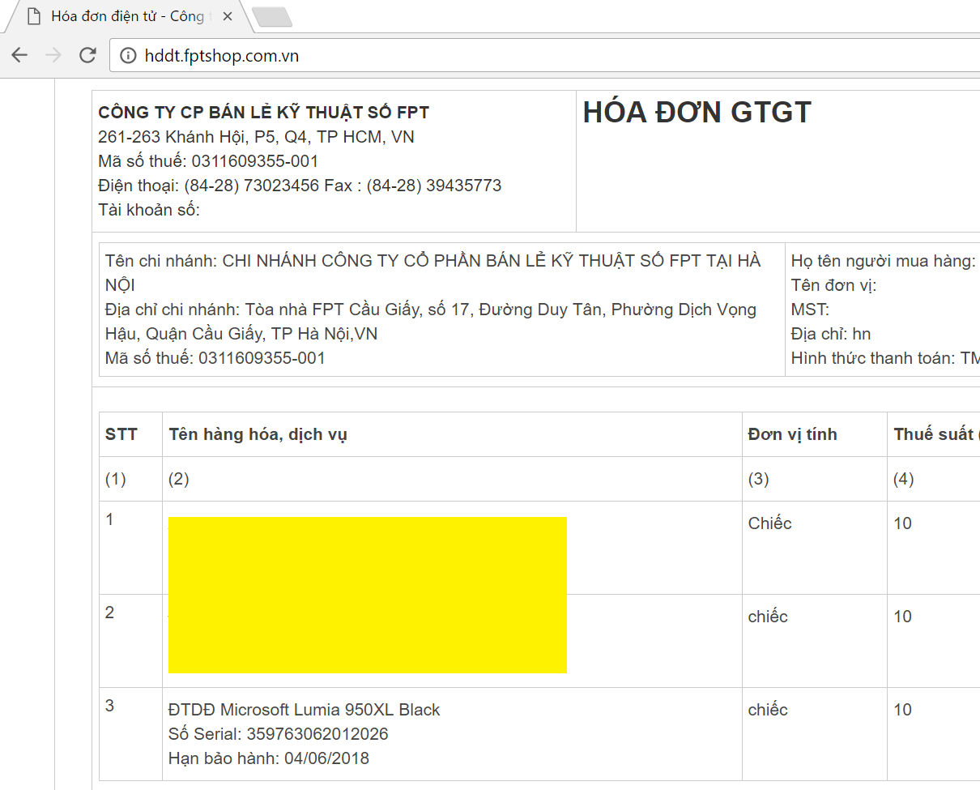Screen dimensions: 980x790
Task: Click the browser back arrow button
Action: [19, 55]
